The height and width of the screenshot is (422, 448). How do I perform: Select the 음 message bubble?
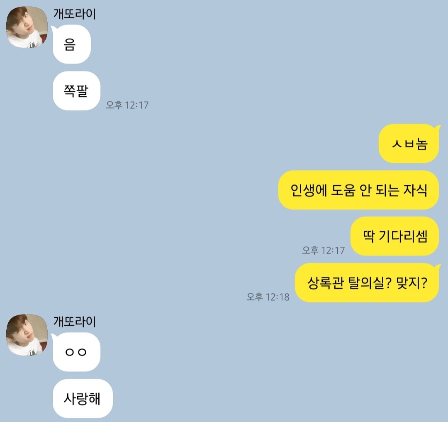pyautogui.click(x=71, y=44)
